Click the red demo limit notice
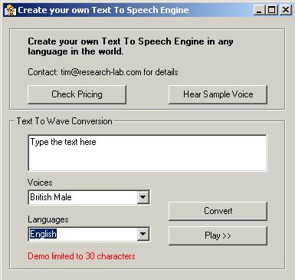The image size is (295, 280). 81,256
